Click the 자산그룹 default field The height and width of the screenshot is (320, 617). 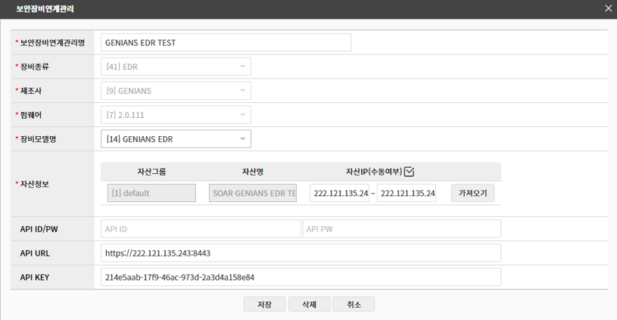tap(151, 193)
